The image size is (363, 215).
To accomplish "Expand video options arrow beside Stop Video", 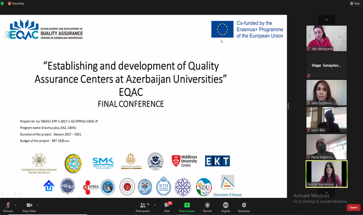I will click(x=38, y=205).
